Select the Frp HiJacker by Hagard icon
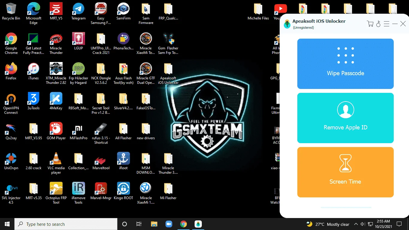Viewport: 409px width, 230px height. pyautogui.click(x=78, y=73)
